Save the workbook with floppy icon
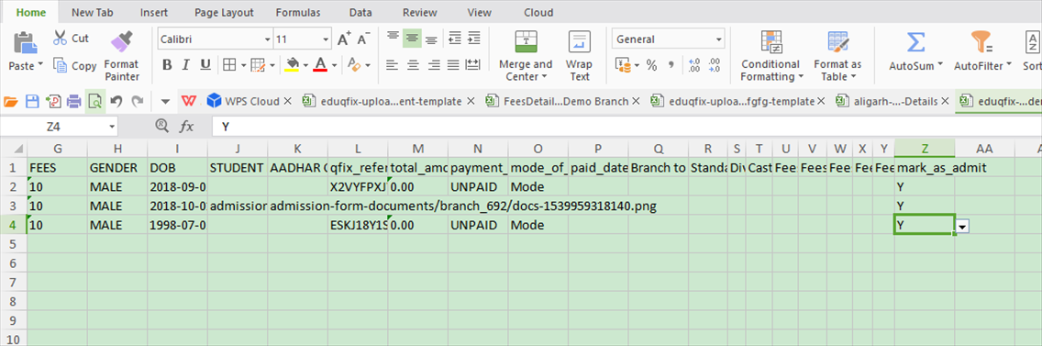The width and height of the screenshot is (1042, 346). (x=33, y=101)
